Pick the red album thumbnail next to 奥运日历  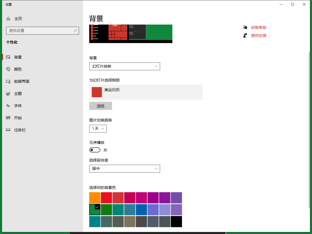tap(97, 92)
